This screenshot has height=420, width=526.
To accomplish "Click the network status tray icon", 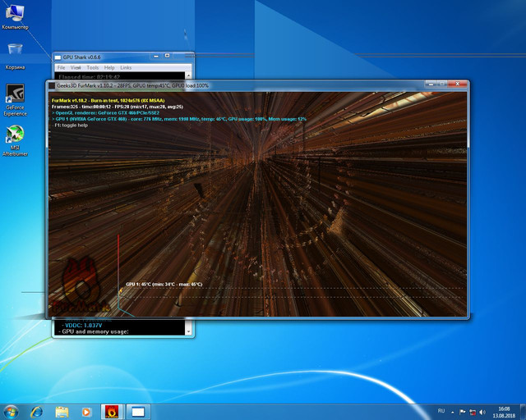I will click(473, 412).
